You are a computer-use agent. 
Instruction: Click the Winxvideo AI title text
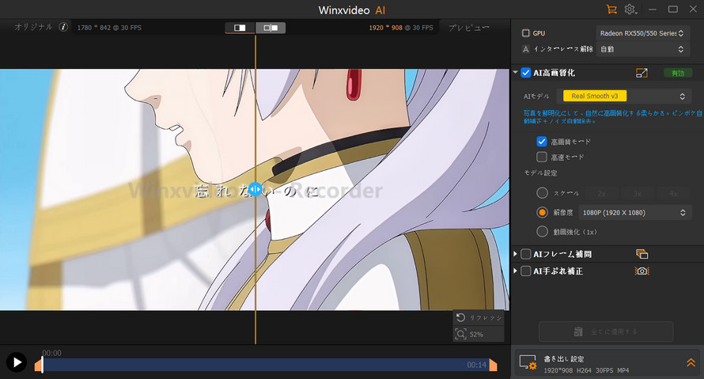352,9
